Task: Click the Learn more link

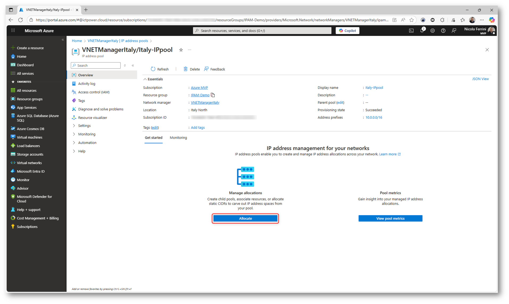Action: (x=390, y=154)
